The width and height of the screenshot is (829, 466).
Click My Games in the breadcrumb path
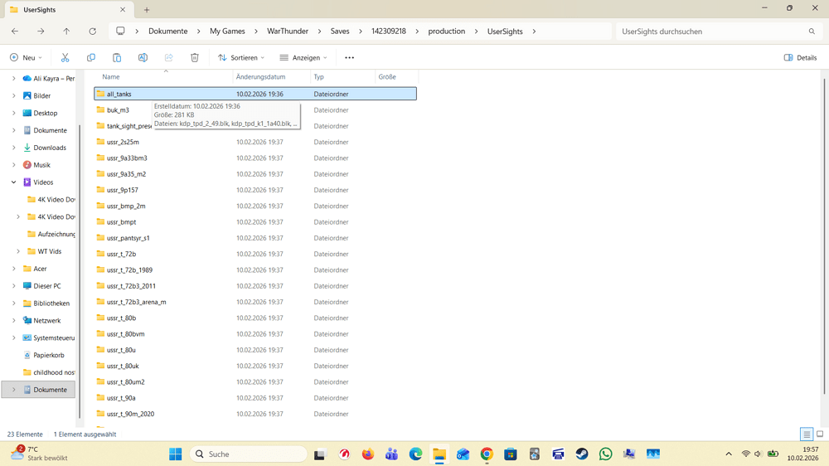click(x=227, y=32)
